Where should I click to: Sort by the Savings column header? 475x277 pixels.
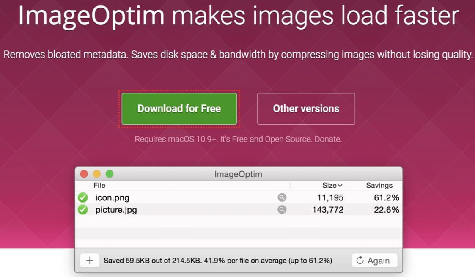point(379,185)
